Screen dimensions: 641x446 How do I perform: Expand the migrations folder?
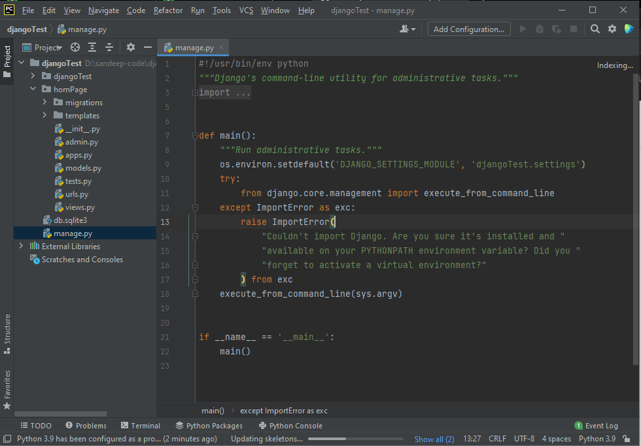point(44,103)
